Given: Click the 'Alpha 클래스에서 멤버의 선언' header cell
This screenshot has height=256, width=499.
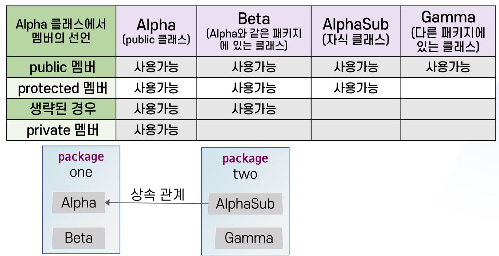Looking at the screenshot, I should coord(61,31).
